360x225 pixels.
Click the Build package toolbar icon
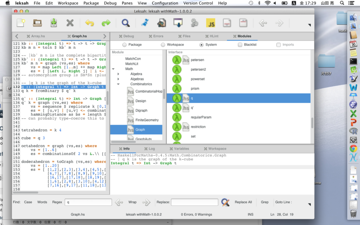(x=162, y=23)
